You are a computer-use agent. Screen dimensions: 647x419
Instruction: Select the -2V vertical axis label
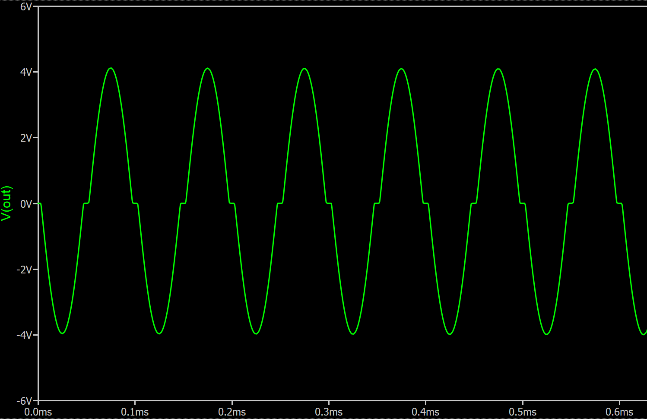point(25,270)
